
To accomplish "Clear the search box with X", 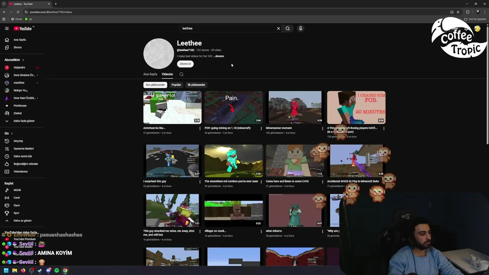I will click(279, 28).
